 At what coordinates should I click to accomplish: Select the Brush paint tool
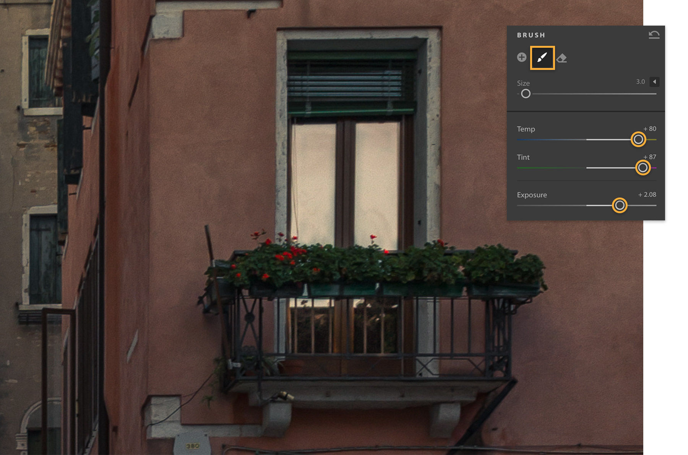[x=542, y=58]
